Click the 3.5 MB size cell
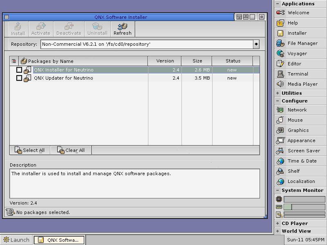Viewport: 327px width, 245px height. click(x=202, y=78)
